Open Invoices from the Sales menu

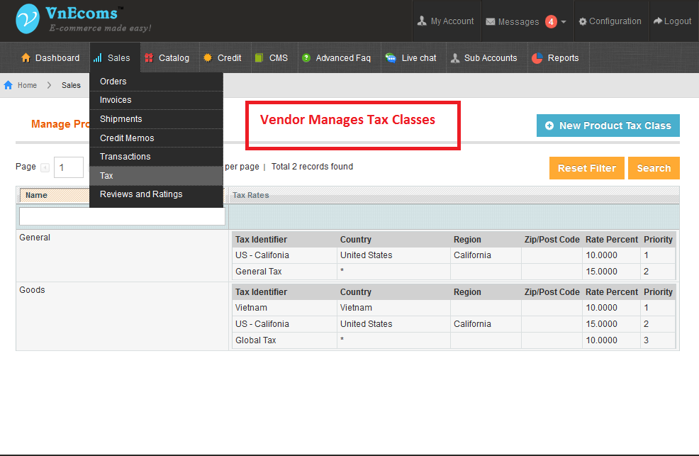pos(114,99)
